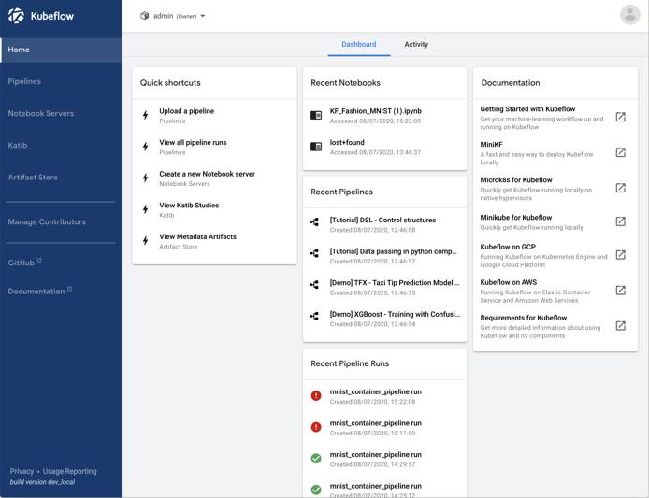Open the Usage Reporting link

point(69,471)
